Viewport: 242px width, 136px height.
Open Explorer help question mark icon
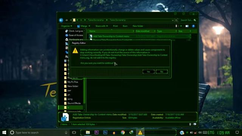(193, 26)
